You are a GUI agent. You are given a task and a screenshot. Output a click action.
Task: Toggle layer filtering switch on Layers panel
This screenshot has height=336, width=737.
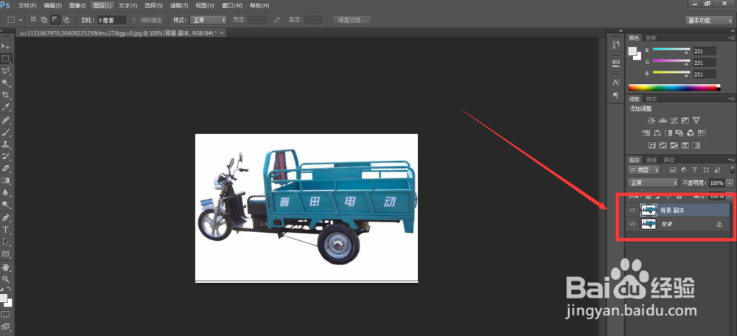point(733,169)
